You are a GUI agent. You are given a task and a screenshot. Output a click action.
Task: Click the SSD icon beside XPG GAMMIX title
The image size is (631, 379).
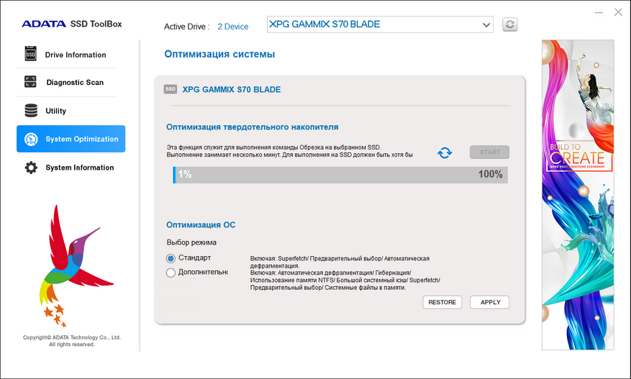pyautogui.click(x=171, y=89)
